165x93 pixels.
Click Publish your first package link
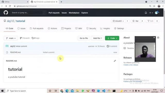(x=133, y=81)
